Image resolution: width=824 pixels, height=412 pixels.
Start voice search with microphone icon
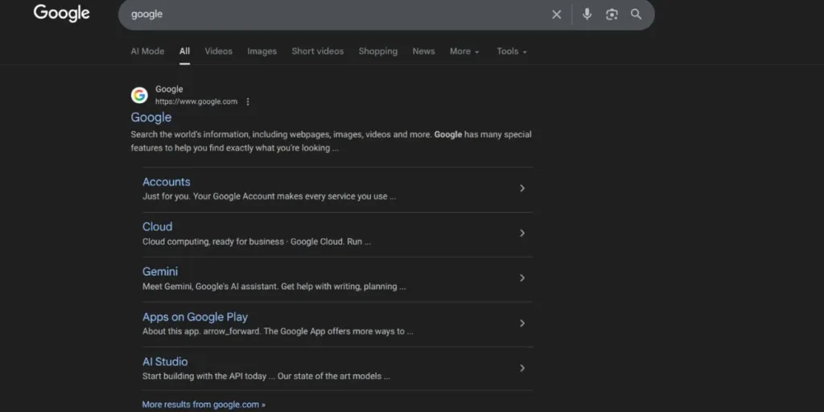point(587,14)
